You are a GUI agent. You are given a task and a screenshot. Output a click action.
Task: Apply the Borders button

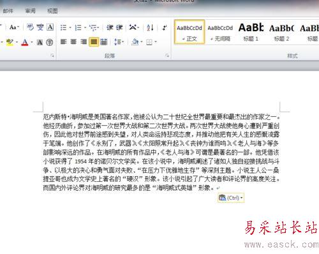[149, 42]
